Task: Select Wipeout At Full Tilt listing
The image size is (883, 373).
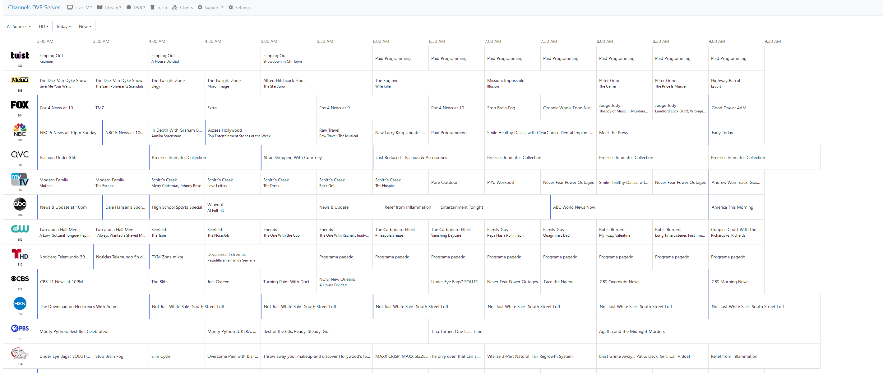Action: [215, 207]
